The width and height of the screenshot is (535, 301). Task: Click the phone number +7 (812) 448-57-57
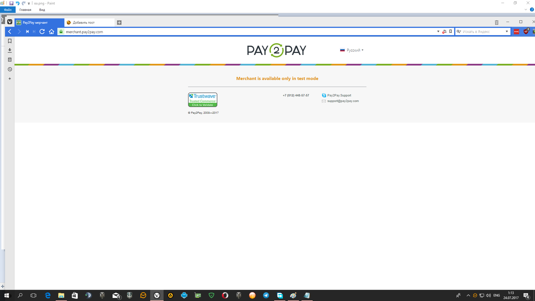(296, 95)
